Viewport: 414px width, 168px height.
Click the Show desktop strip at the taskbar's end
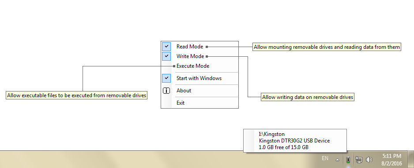click(410, 159)
